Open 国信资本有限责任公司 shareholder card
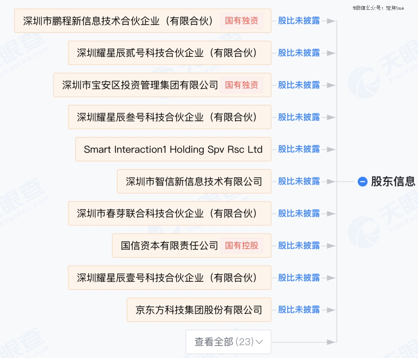Image resolution: width=418 pixels, height=358 pixels. pyautogui.click(x=192, y=245)
